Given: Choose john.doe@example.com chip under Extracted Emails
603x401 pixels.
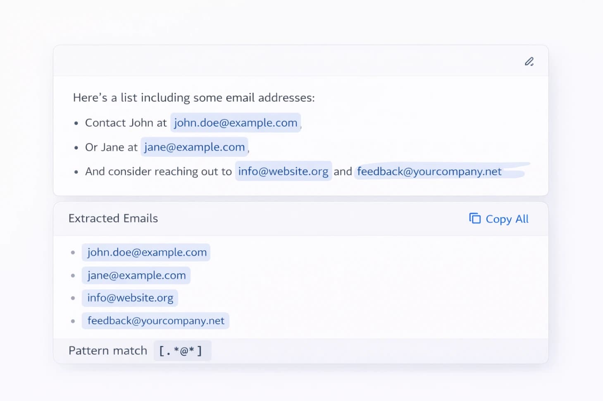Looking at the screenshot, I should coord(146,252).
